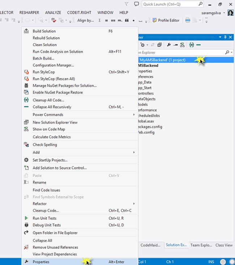
Task: Open Batch Build dialog
Action: pyautogui.click(x=80, y=58)
